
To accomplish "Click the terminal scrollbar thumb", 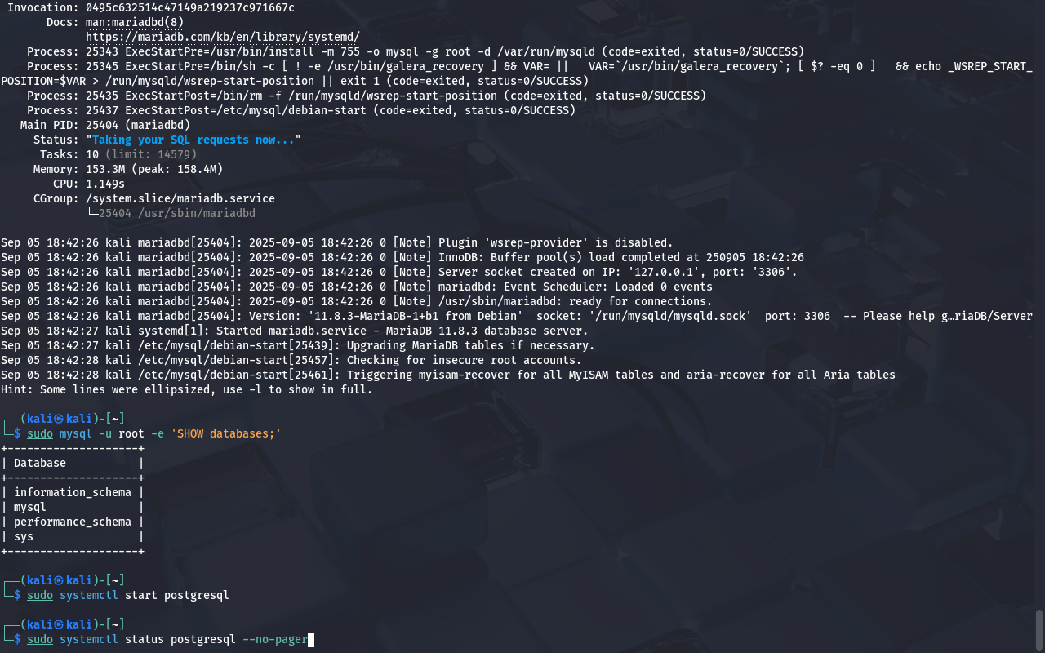I will tap(1039, 629).
